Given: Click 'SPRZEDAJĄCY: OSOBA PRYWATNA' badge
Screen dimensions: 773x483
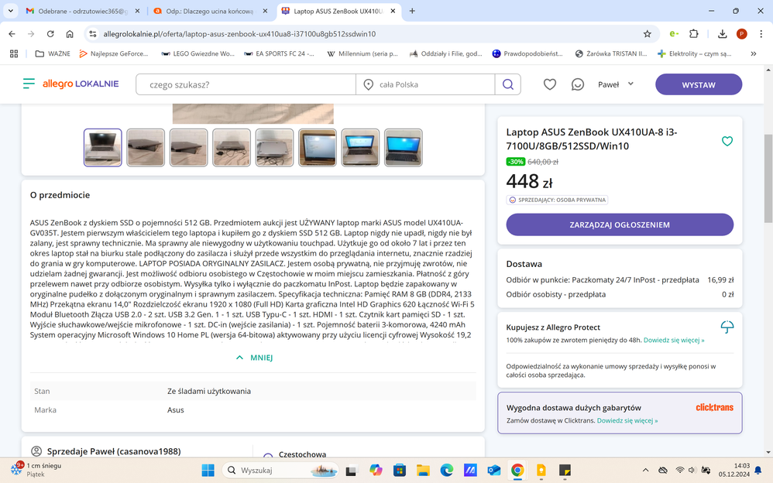Looking at the screenshot, I should (x=557, y=200).
